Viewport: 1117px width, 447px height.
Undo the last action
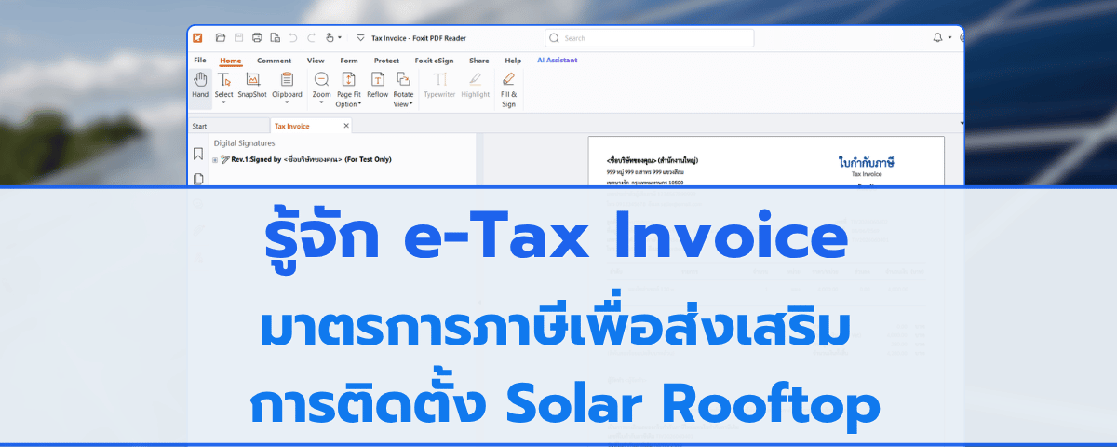tap(292, 38)
